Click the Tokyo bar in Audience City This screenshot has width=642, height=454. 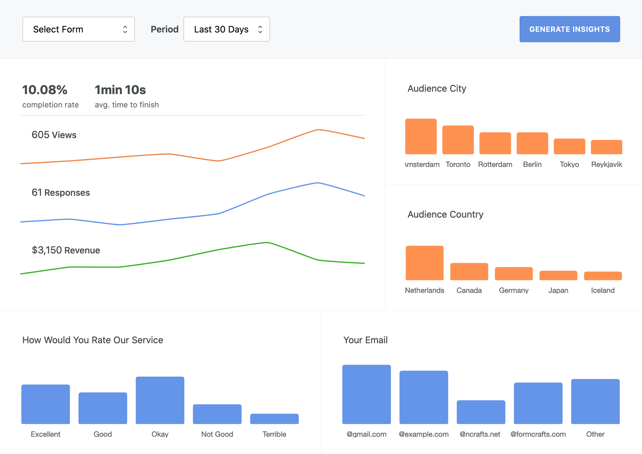pos(569,147)
